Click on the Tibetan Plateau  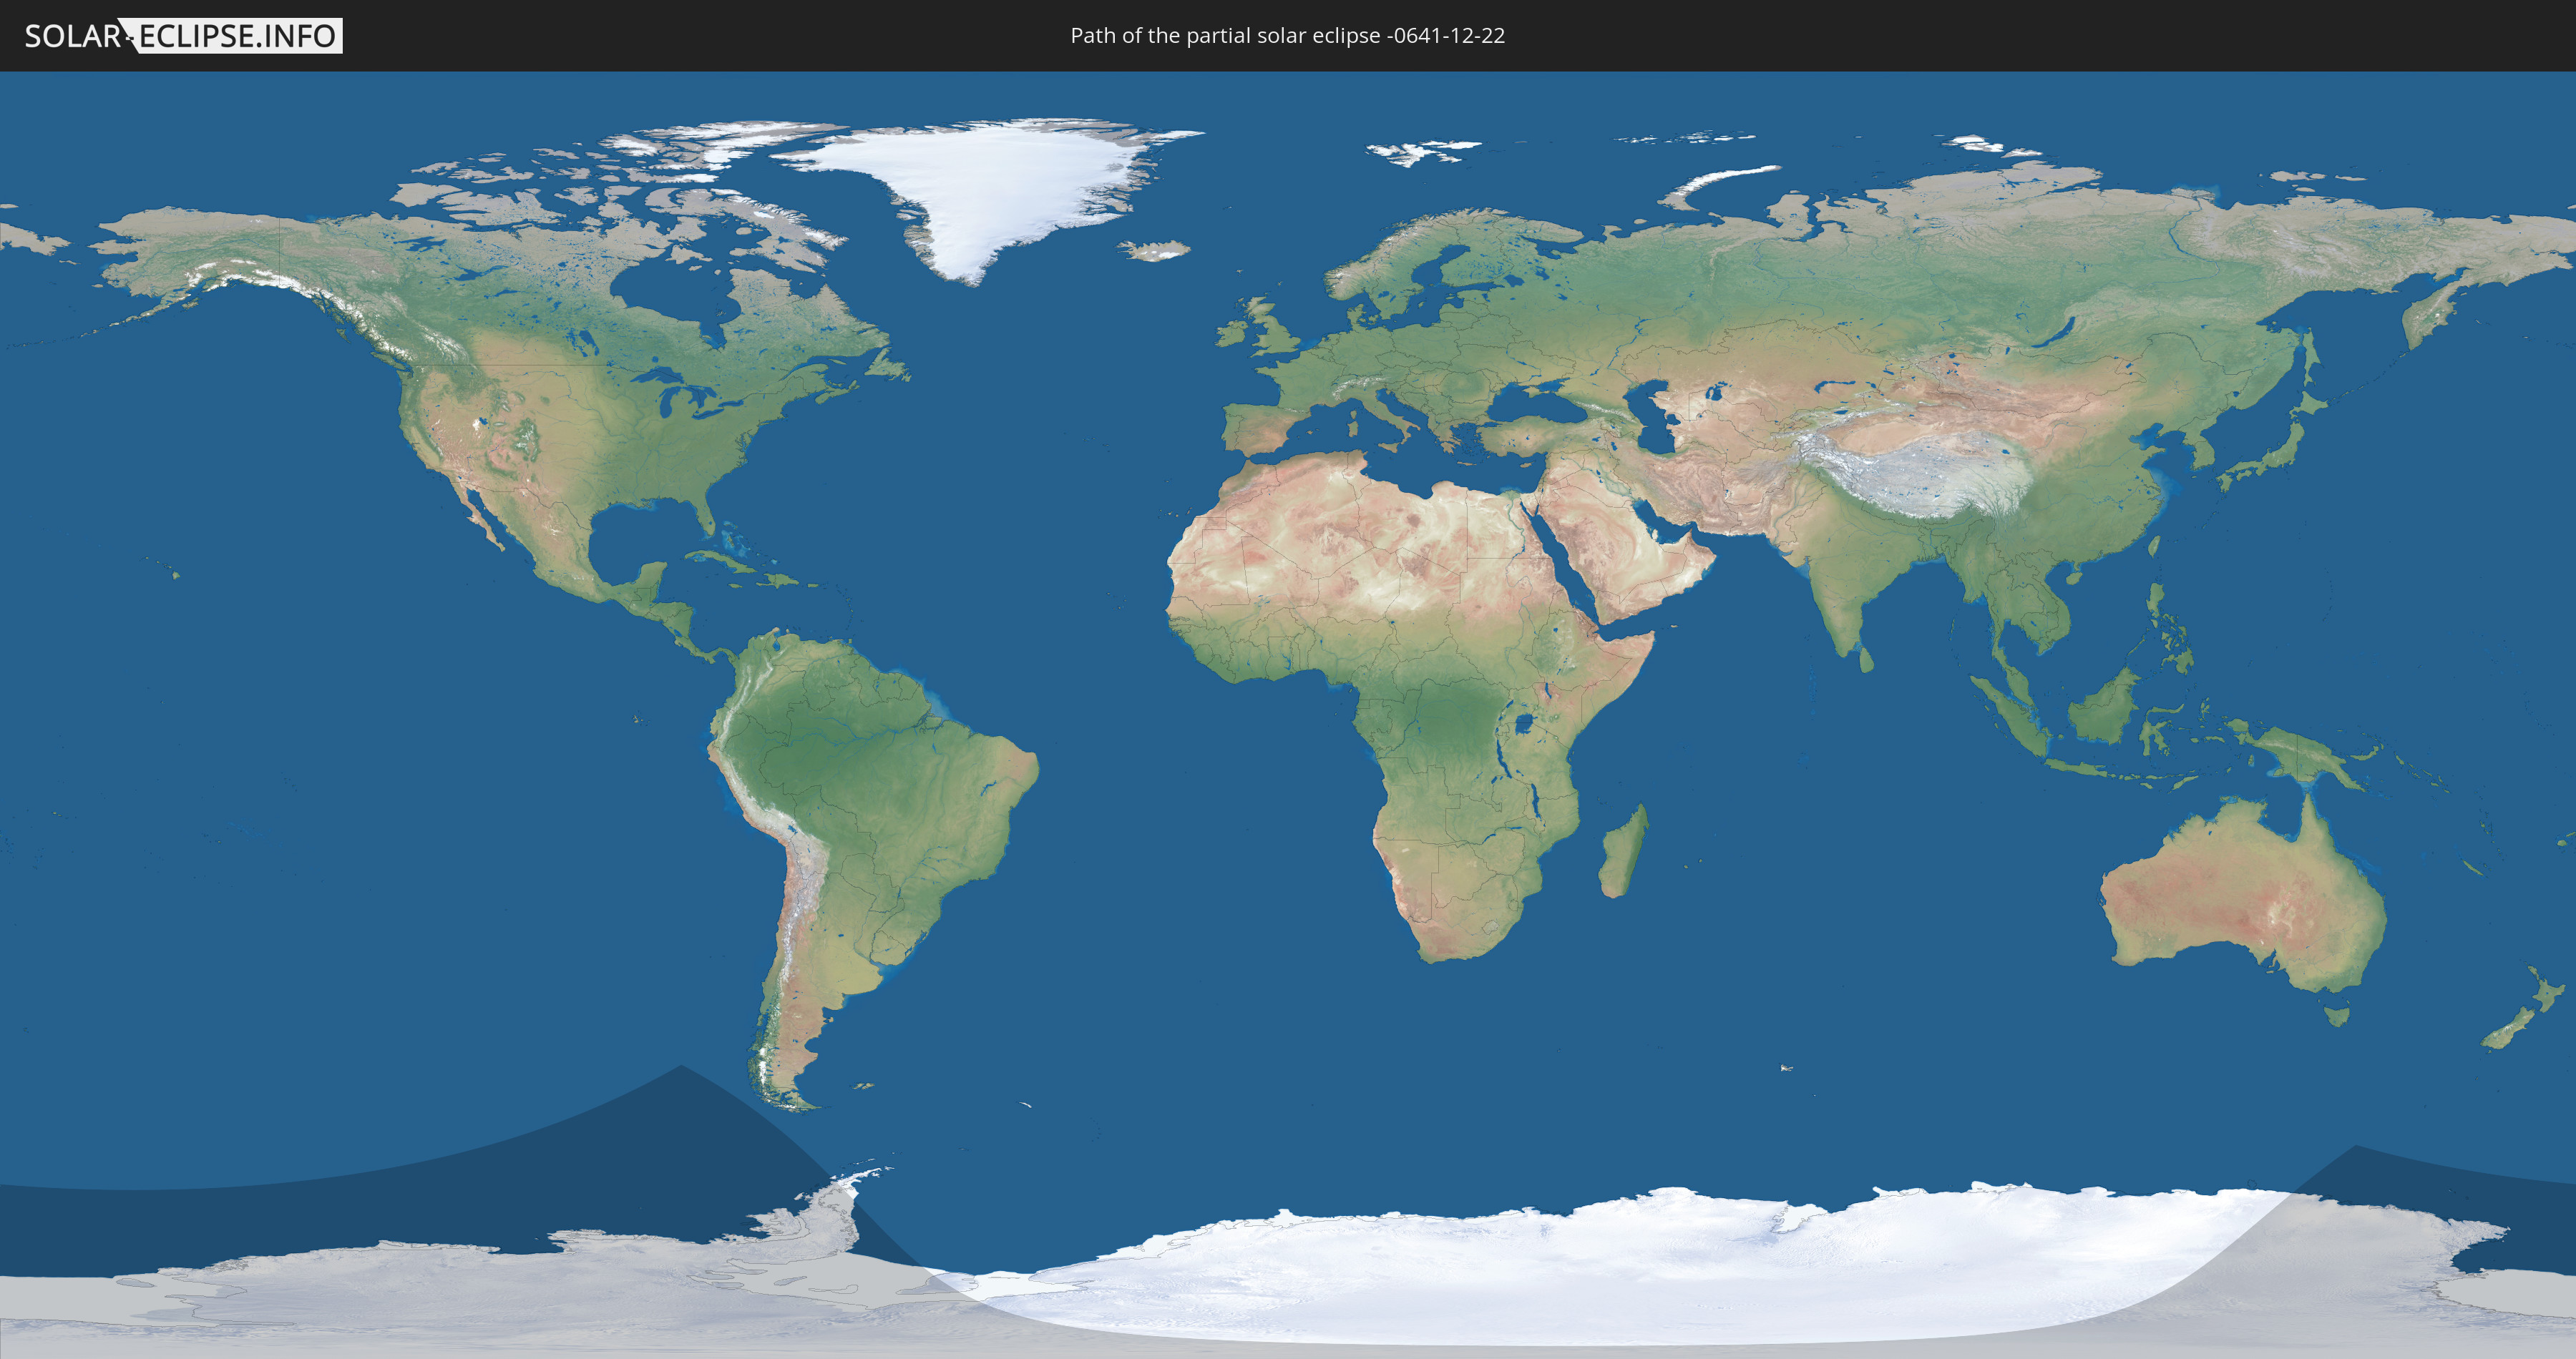(1920, 475)
